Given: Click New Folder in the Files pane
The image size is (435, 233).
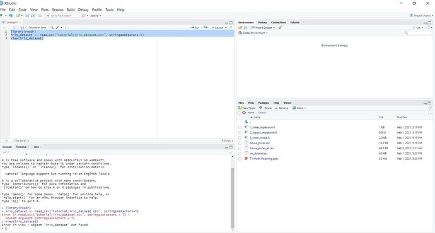Looking at the screenshot, I should click(x=246, y=108).
